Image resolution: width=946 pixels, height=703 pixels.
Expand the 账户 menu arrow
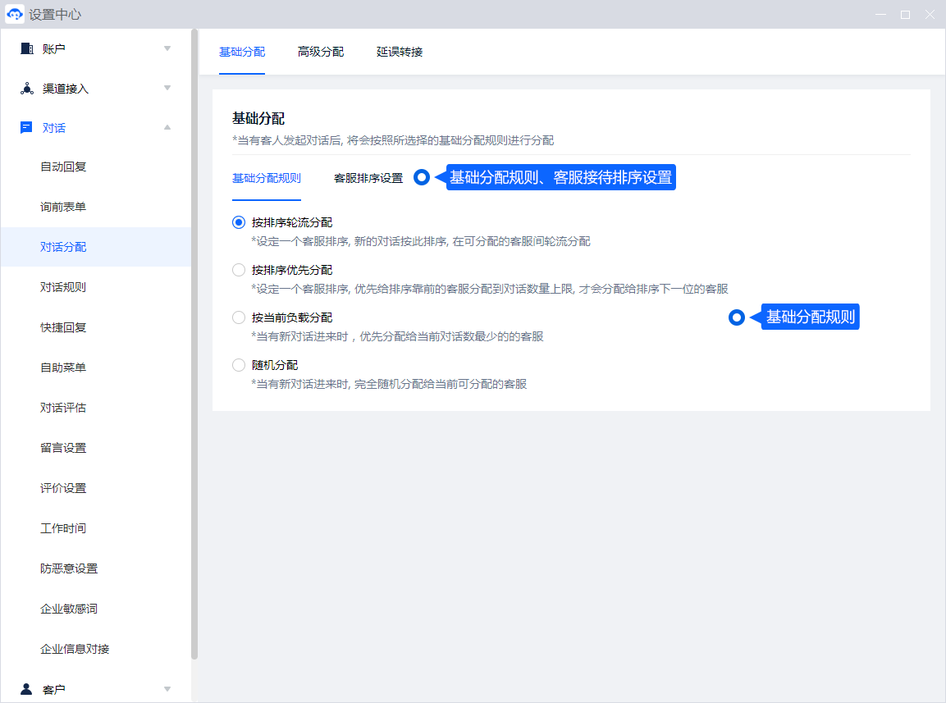pos(167,48)
